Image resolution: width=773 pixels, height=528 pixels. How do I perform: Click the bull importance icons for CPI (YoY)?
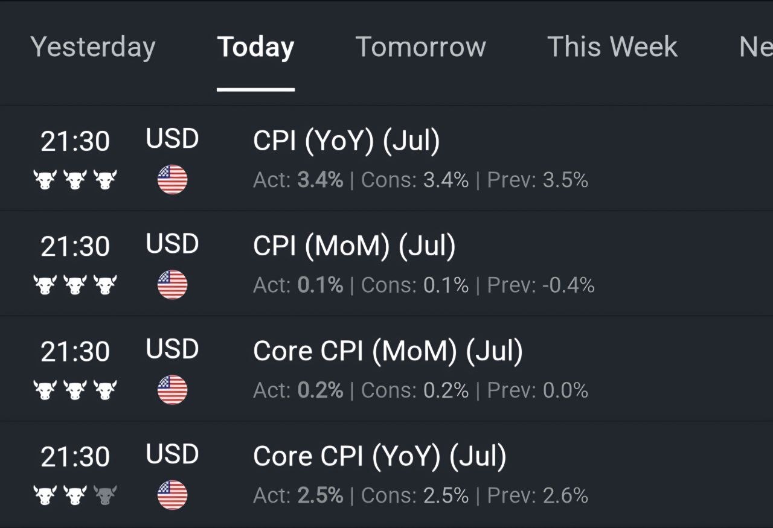click(x=75, y=180)
